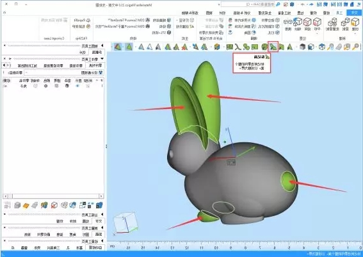
Task: Click the grey cube icon below parts list
Action: coord(17,205)
